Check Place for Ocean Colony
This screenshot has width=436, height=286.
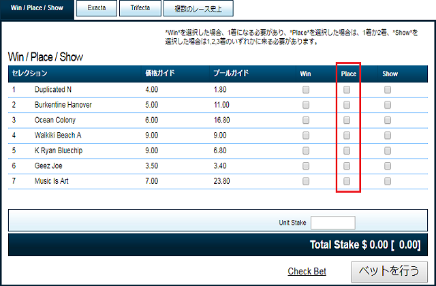(x=347, y=121)
